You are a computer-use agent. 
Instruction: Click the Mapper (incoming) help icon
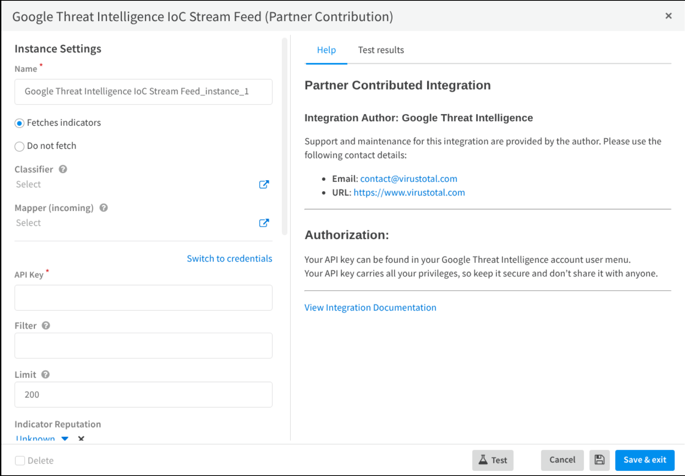pyautogui.click(x=104, y=208)
